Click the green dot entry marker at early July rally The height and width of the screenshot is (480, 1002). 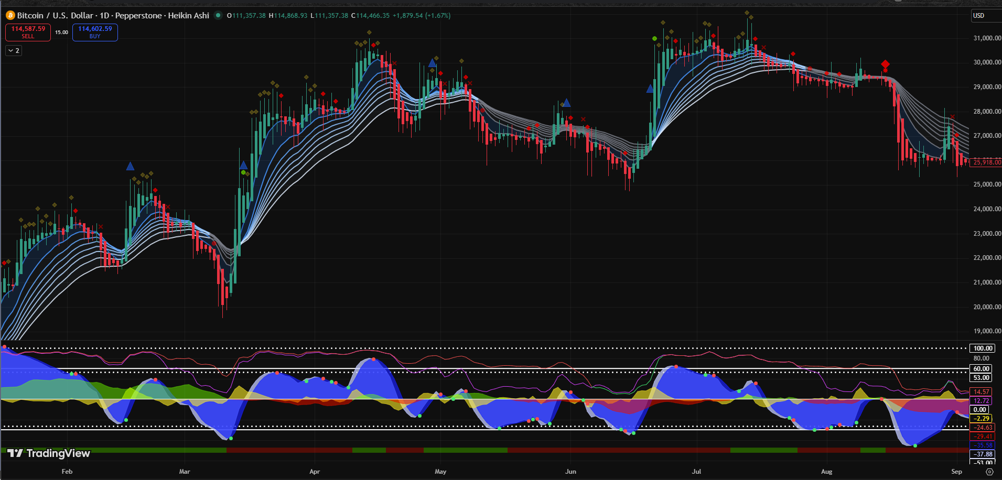tap(654, 39)
